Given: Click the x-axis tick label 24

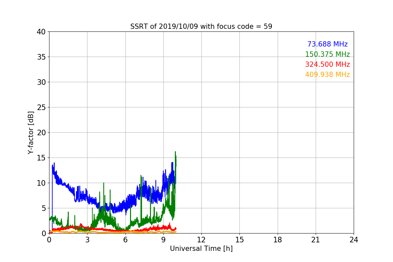Looking at the screenshot, I should pos(354,240).
